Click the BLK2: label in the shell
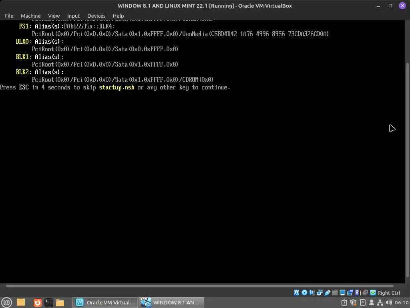The image size is (410, 308). (x=24, y=72)
